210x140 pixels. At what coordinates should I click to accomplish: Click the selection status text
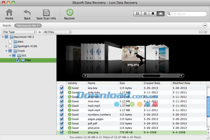(105, 137)
